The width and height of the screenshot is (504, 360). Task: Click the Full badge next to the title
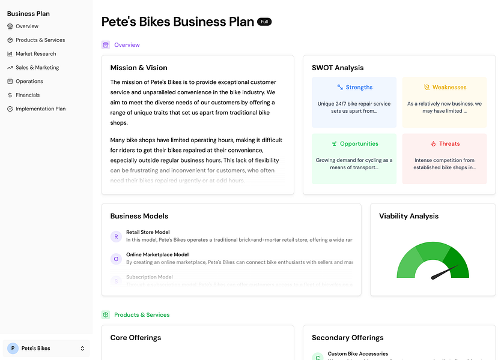coord(265,21)
